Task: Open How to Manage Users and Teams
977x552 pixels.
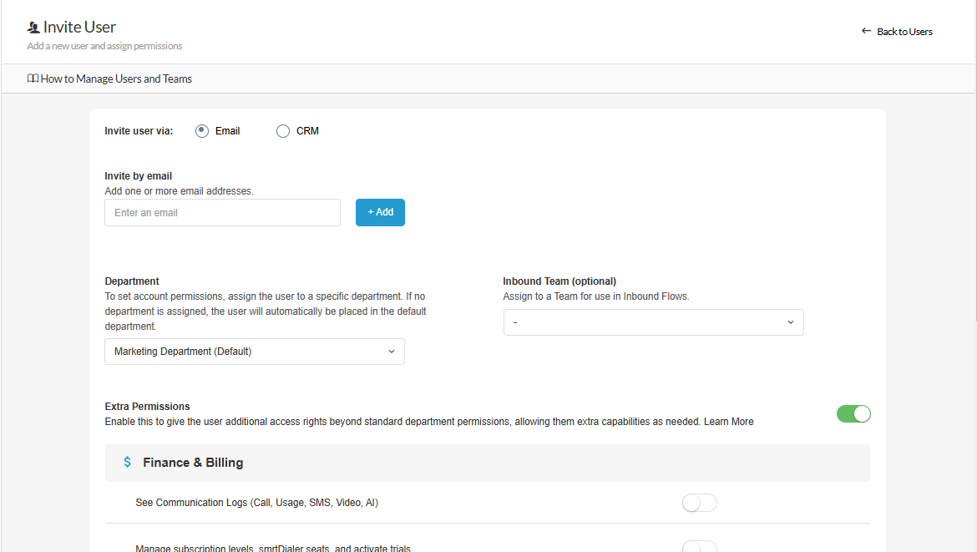Action: click(116, 78)
